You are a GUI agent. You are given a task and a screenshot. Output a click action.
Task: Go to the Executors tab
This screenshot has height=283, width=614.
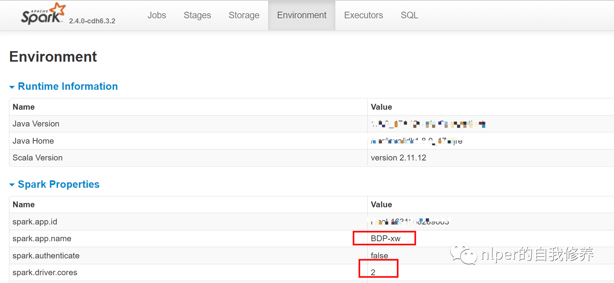[363, 15]
